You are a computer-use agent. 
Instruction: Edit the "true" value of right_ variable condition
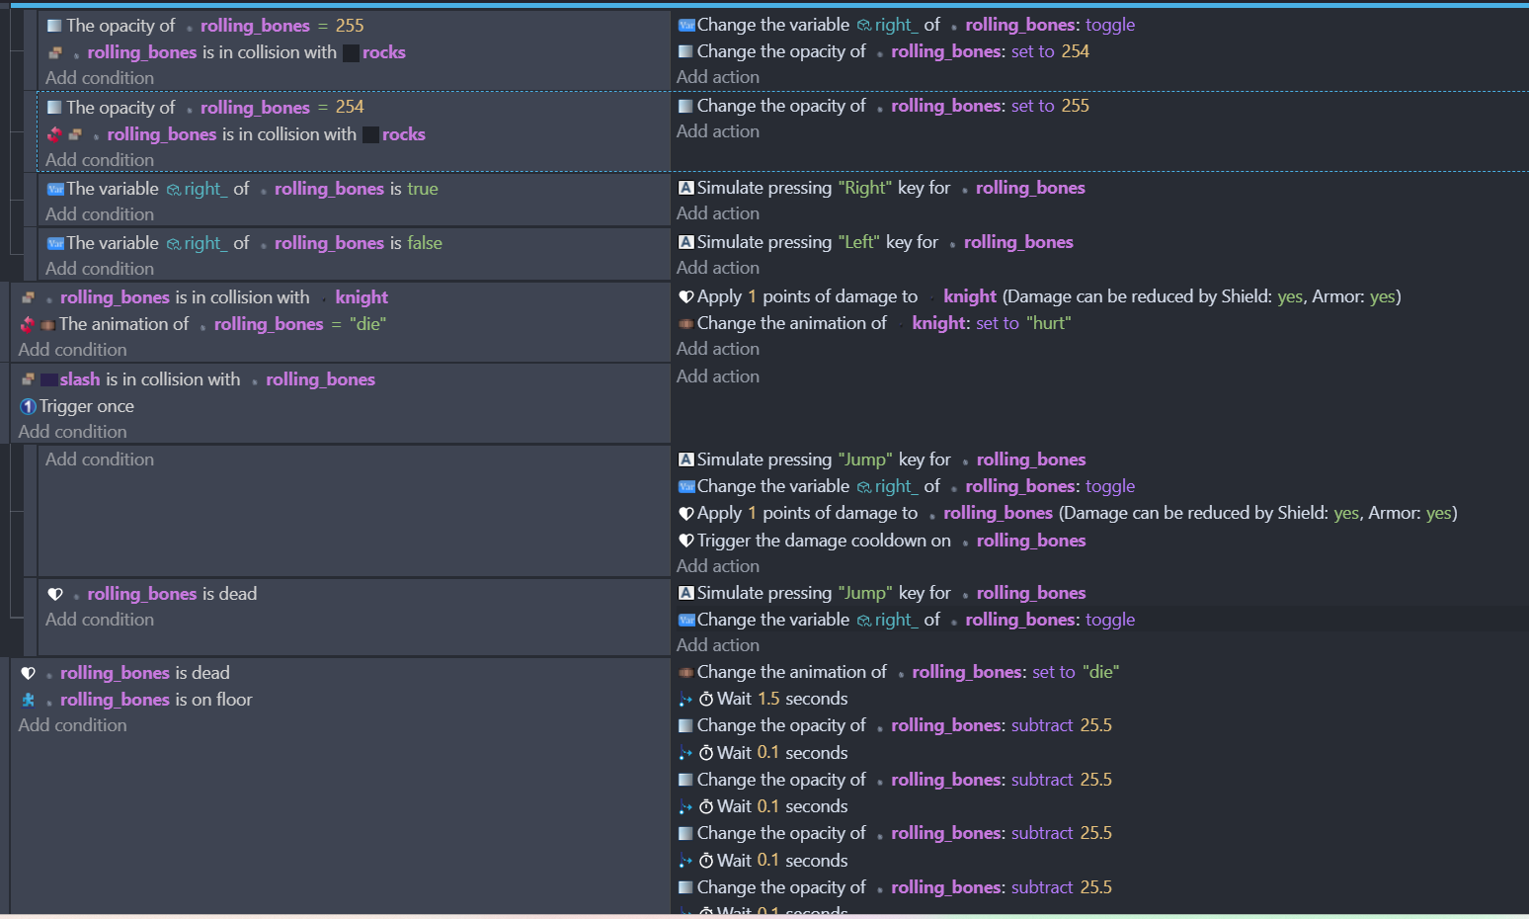(422, 189)
